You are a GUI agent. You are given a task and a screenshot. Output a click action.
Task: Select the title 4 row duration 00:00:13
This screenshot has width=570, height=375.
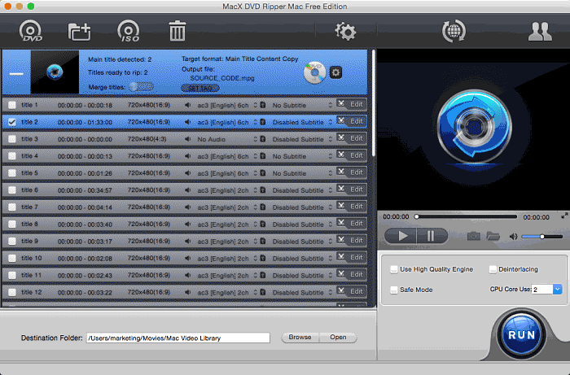coord(85,156)
